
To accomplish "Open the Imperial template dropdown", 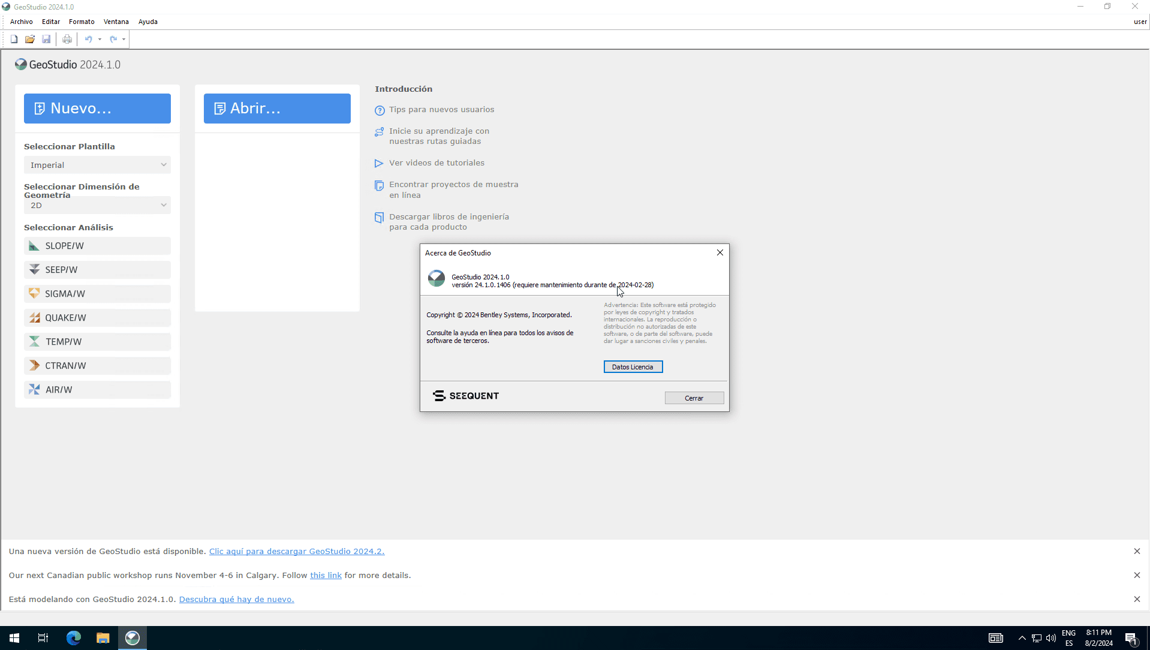I will tap(97, 165).
